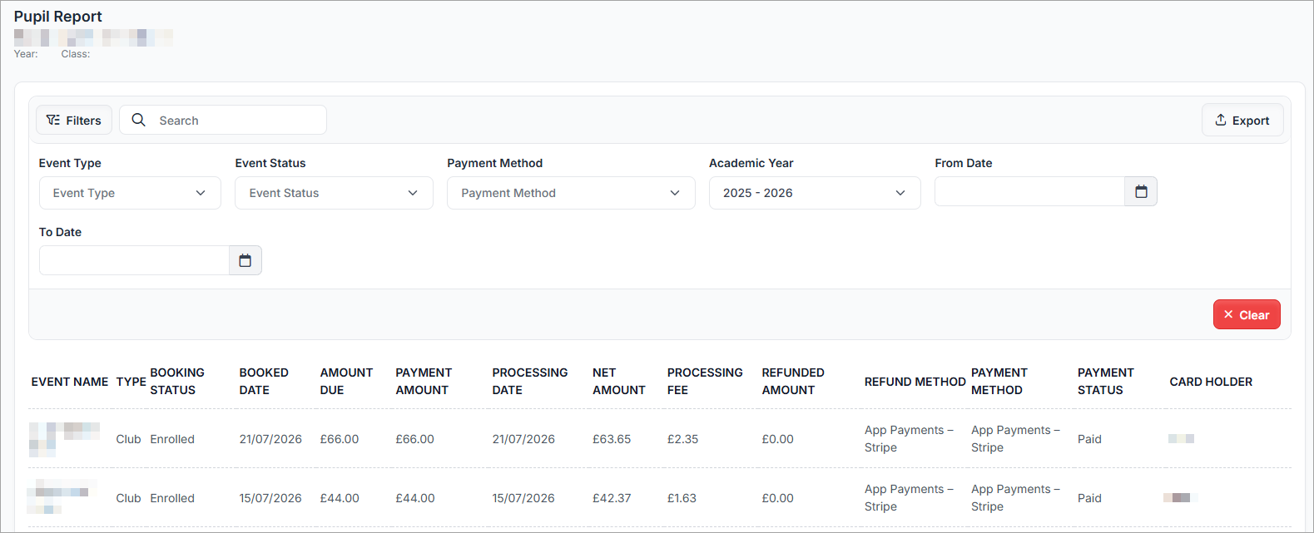Open the From Date calendar picker icon
This screenshot has height=533, width=1314.
[x=1141, y=191]
